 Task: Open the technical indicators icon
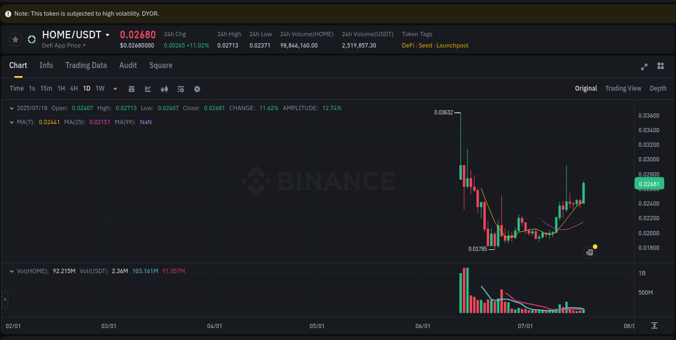pyautogui.click(x=181, y=89)
